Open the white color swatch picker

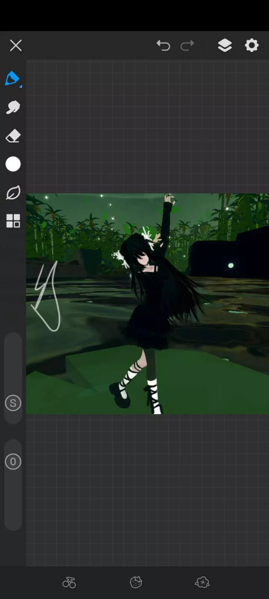[13, 164]
